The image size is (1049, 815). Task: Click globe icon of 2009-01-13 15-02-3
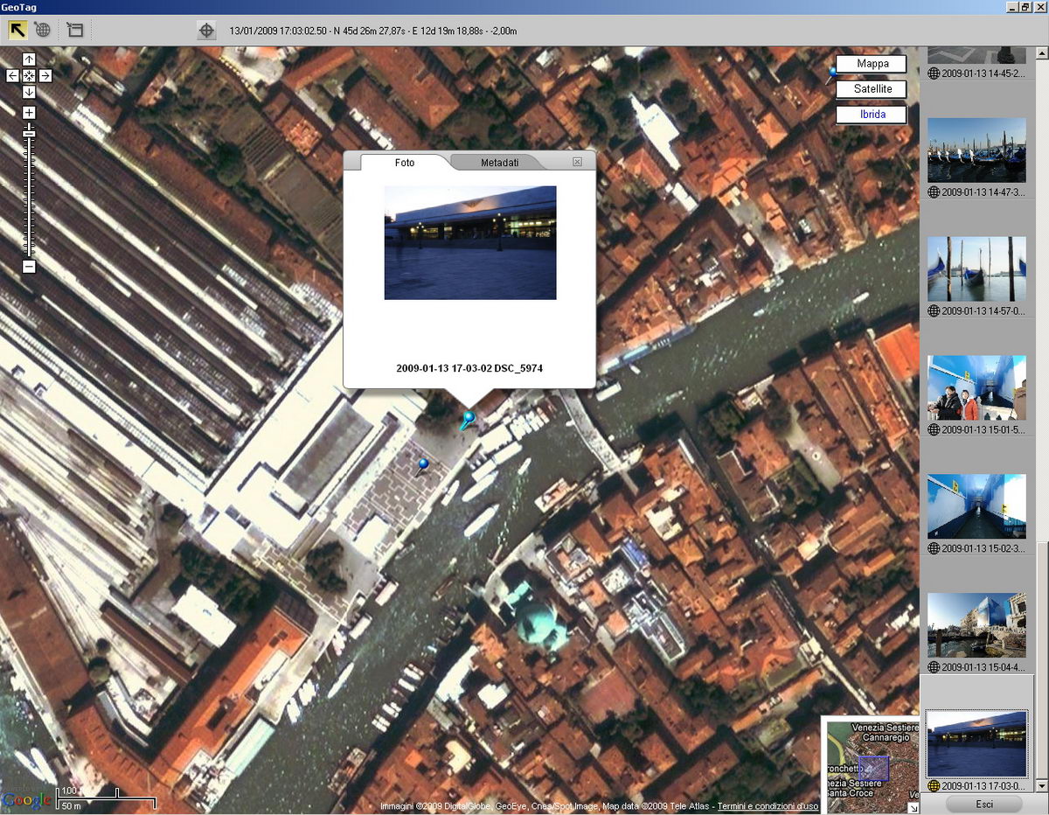[934, 548]
